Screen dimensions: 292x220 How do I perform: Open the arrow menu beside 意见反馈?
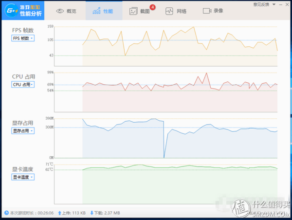(x=274, y=4)
